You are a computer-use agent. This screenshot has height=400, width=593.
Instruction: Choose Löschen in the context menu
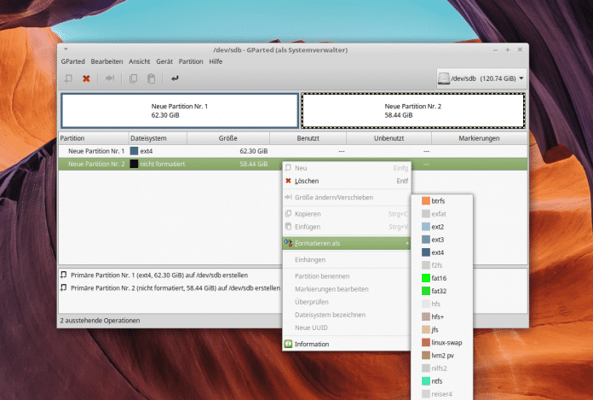[x=307, y=181]
